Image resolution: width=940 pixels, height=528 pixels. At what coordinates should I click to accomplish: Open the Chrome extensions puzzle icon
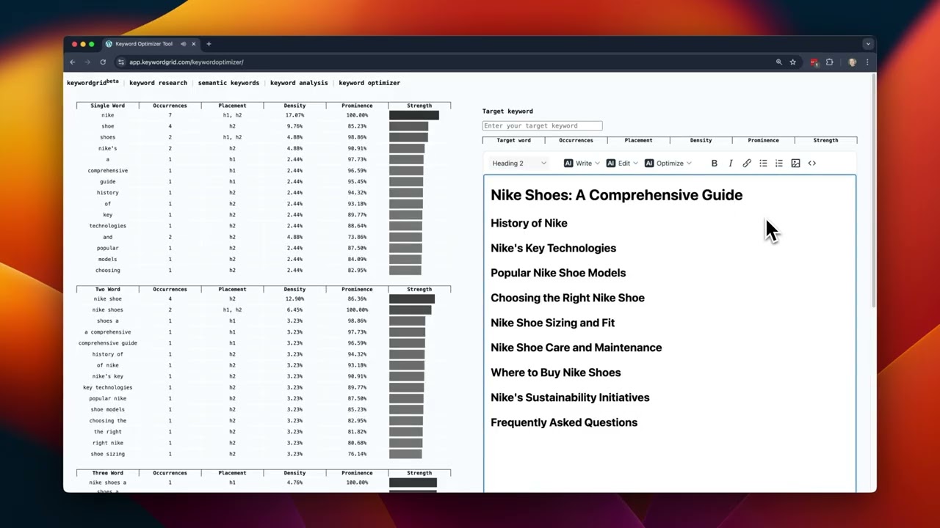[830, 62]
